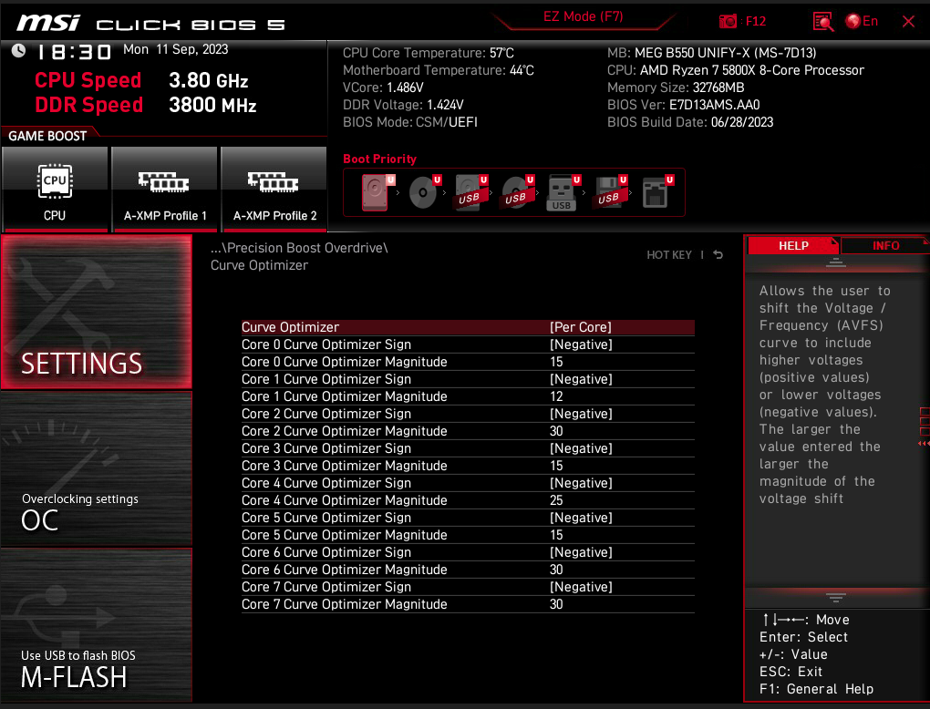Click the system clock icon
Image resolution: width=930 pixels, height=709 pixels.
(19, 51)
